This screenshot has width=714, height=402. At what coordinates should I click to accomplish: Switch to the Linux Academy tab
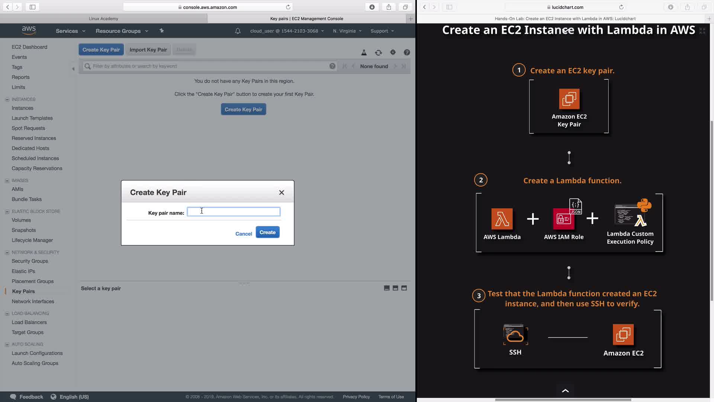coord(103,19)
